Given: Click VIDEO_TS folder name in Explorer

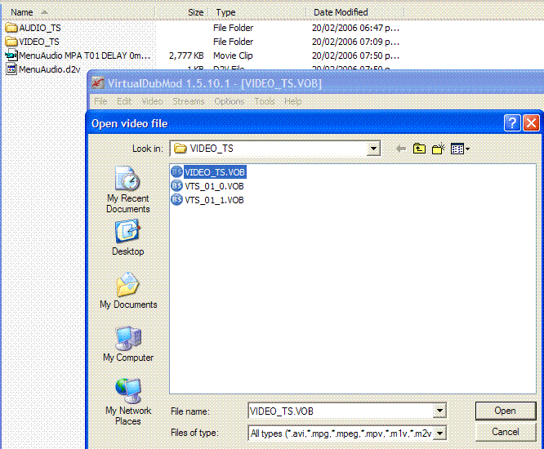Looking at the screenshot, I should (39, 42).
